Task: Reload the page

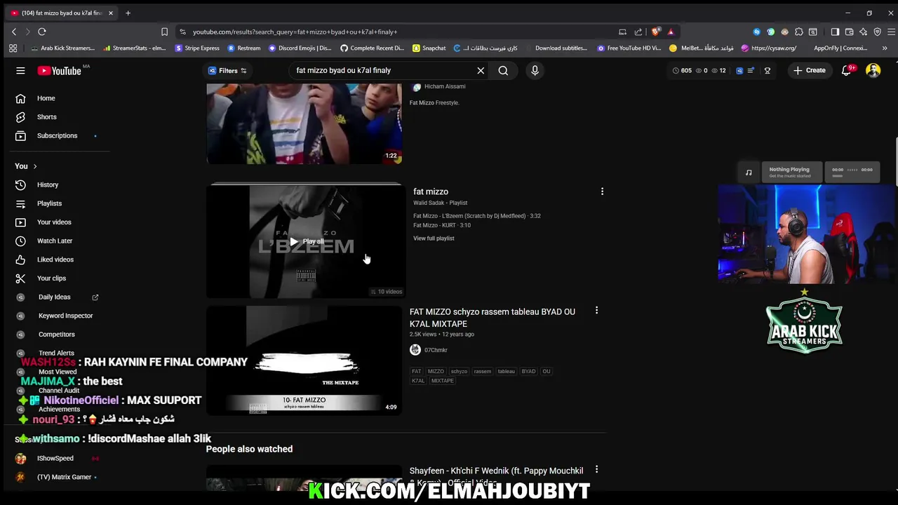Action: point(42,32)
